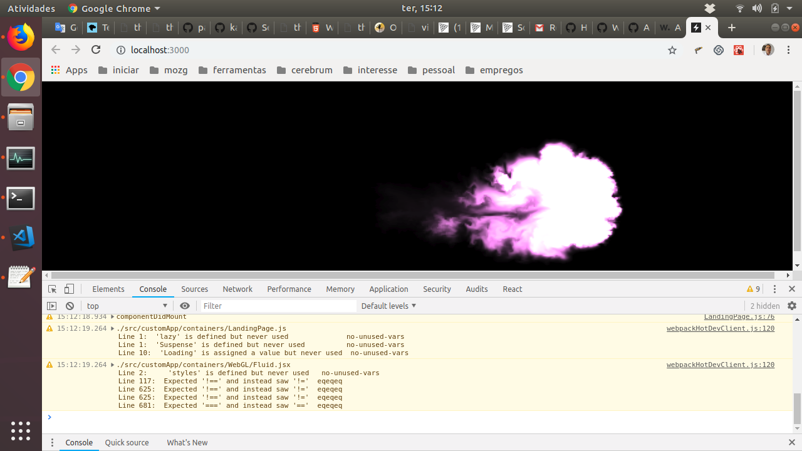
Task: Open the LandingPage.js:76 source link
Action: click(x=739, y=316)
